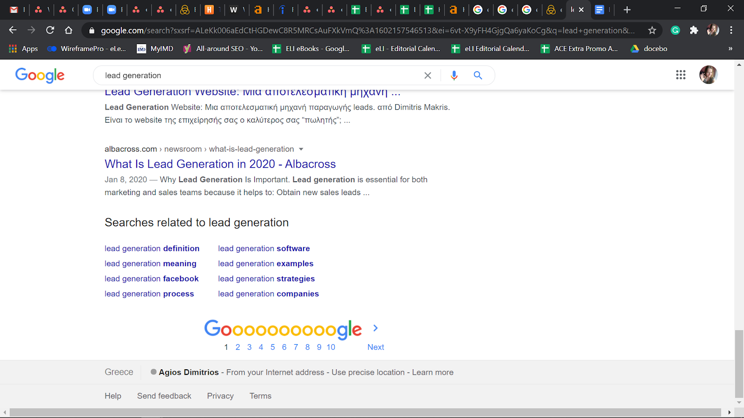
Task: Open the eLI - Editorial Calen... bookmark
Action: point(401,49)
